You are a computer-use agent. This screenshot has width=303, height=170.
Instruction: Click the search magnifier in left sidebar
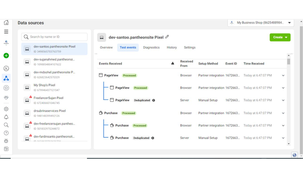(6, 125)
